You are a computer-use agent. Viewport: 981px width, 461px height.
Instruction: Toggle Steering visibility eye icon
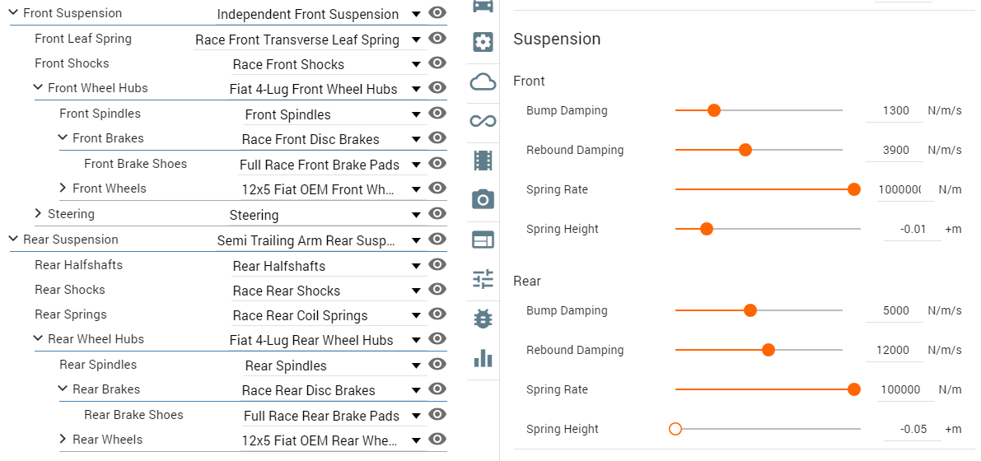(437, 213)
